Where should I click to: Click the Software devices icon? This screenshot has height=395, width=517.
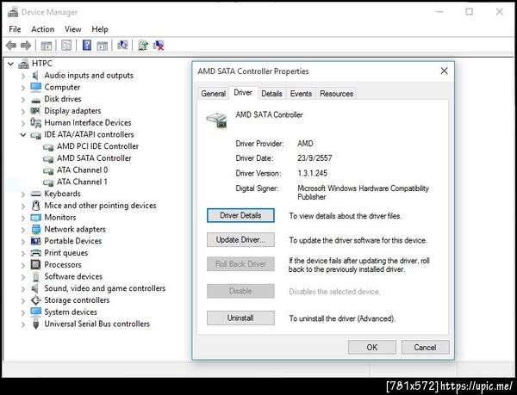[x=36, y=277]
